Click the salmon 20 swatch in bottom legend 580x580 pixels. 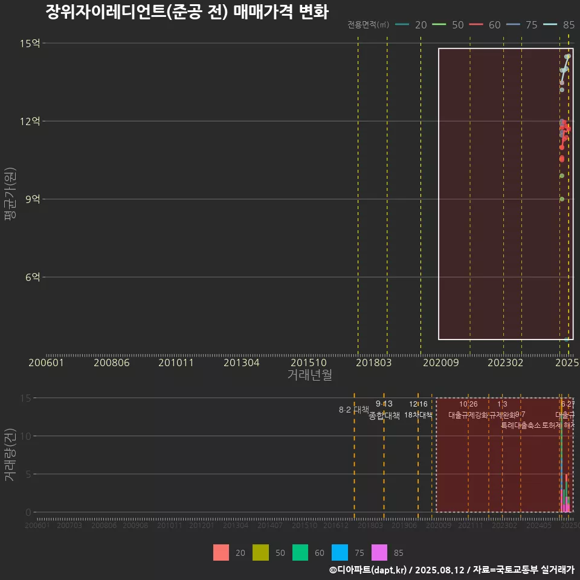(x=221, y=553)
